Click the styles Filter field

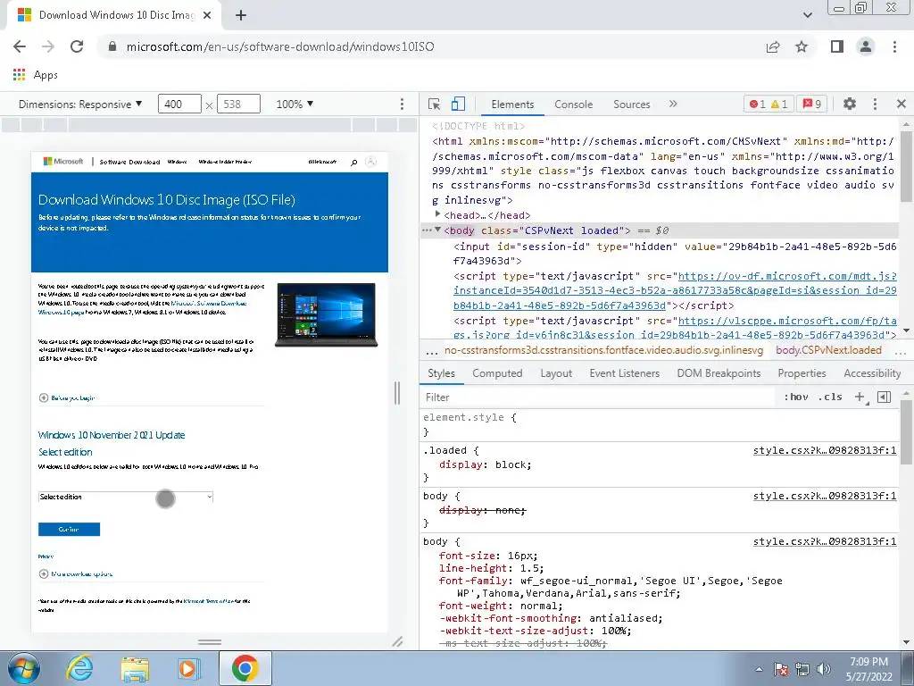point(597,397)
